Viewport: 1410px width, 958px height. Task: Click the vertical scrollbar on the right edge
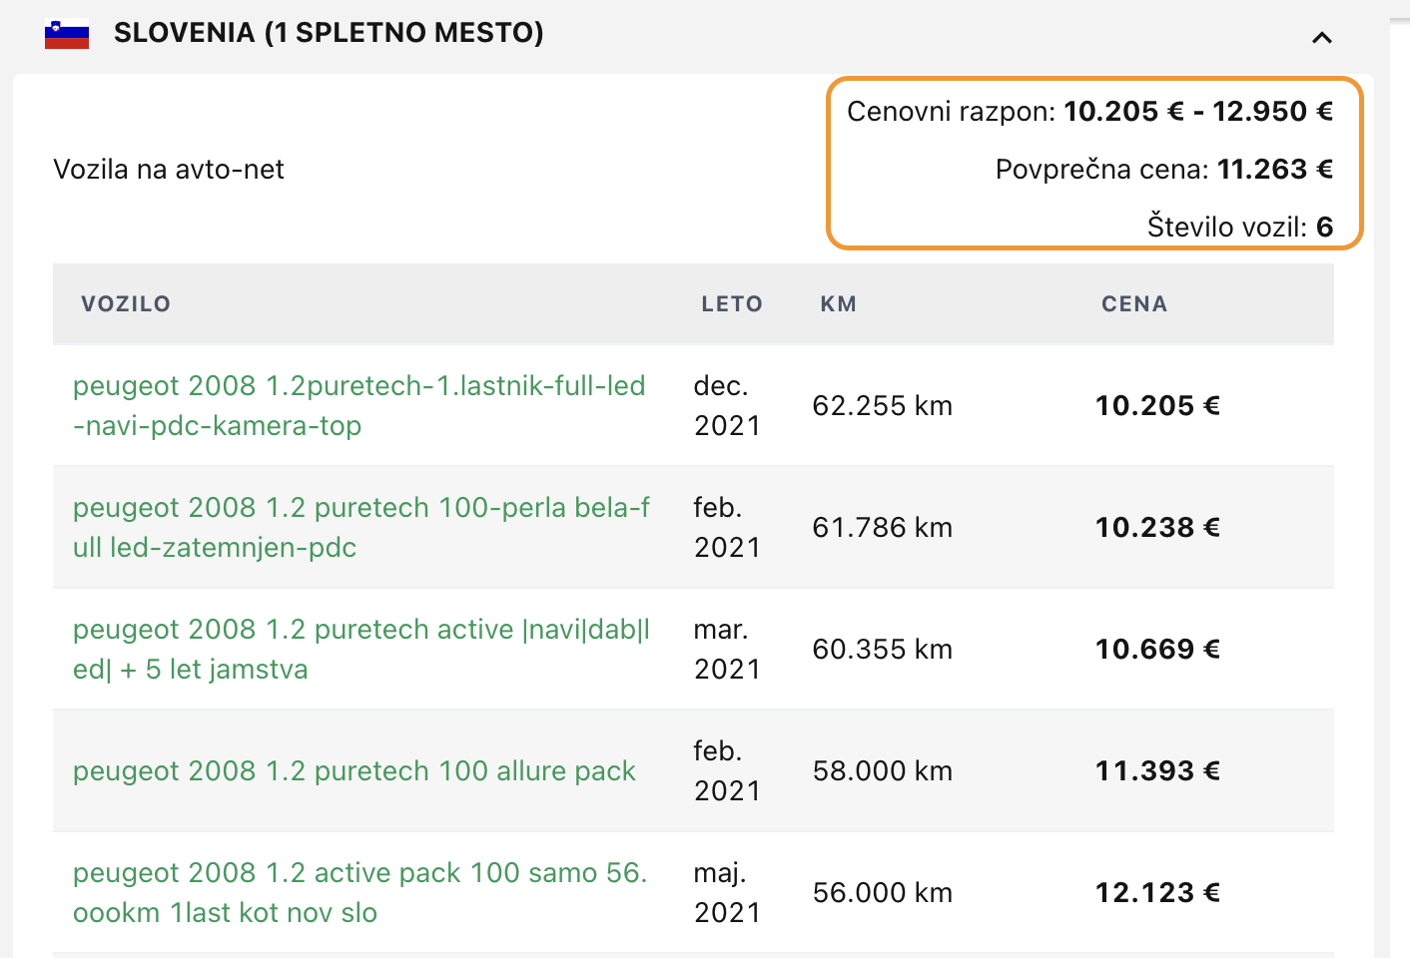pyautogui.click(x=1400, y=479)
